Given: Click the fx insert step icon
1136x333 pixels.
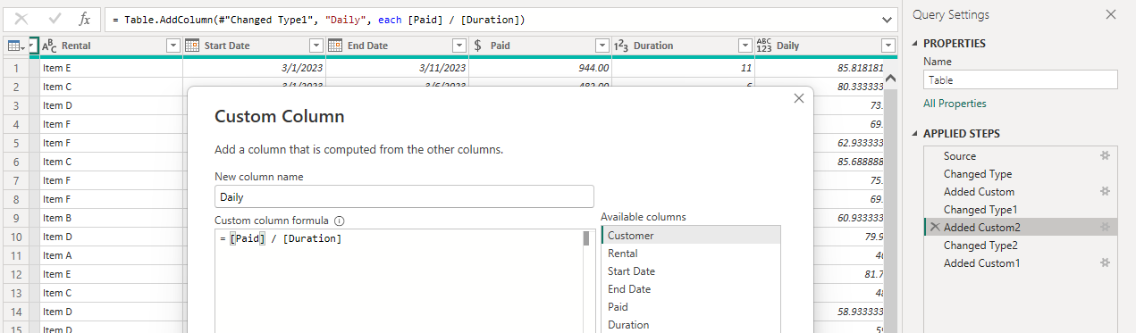Looking at the screenshot, I should coord(84,19).
